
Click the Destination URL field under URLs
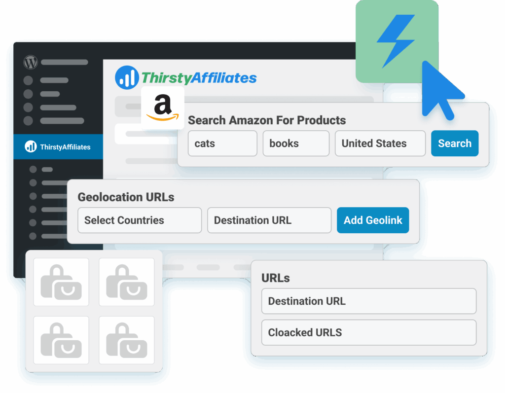pos(369,301)
